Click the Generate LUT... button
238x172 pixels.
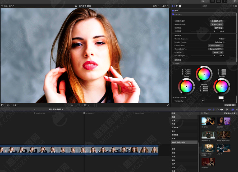tap(216, 49)
